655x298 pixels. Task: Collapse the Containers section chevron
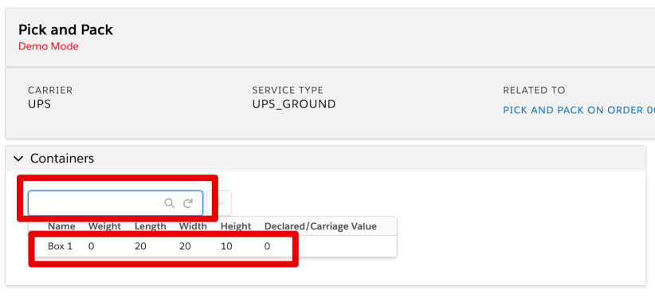click(x=18, y=159)
